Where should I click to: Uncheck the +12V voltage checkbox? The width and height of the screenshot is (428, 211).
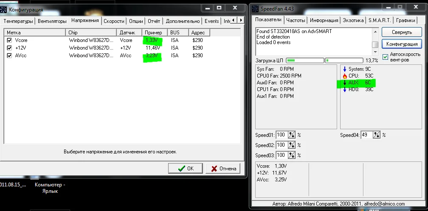pos(9,48)
